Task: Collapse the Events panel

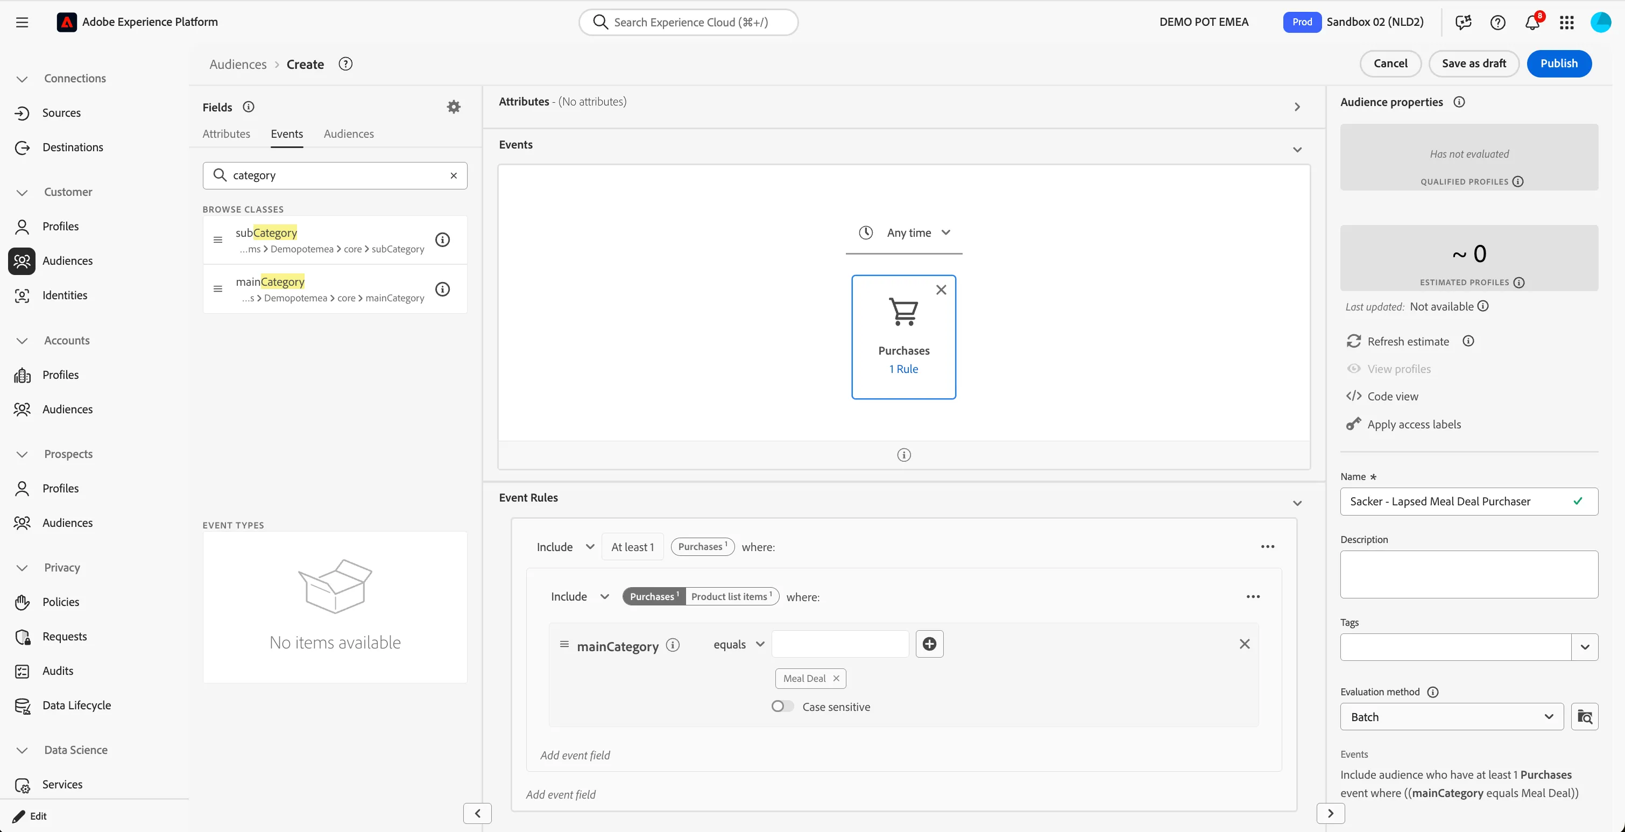Action: [1298, 150]
